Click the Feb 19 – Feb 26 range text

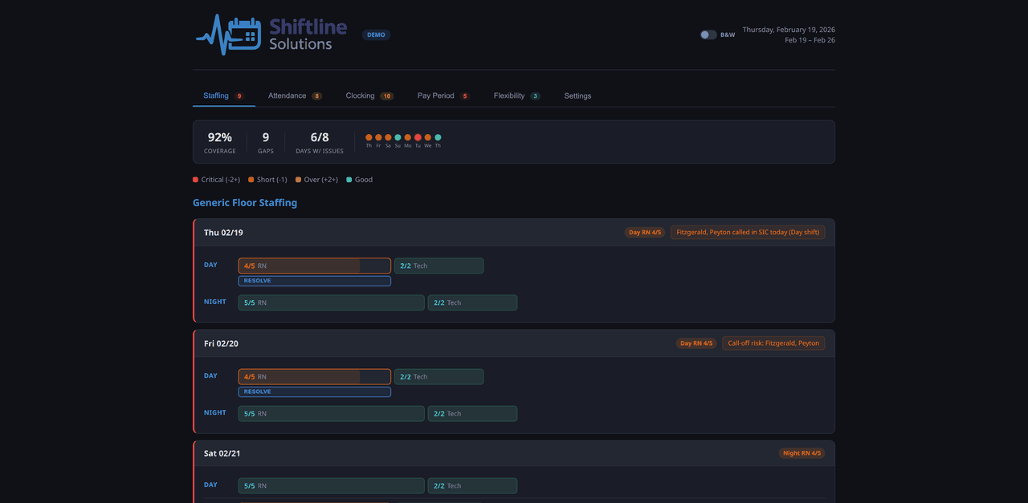coord(810,40)
